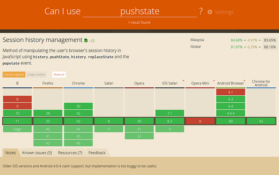This screenshot has height=175, width=279.
Task: Click the Safari column header
Action: tap(109, 83)
